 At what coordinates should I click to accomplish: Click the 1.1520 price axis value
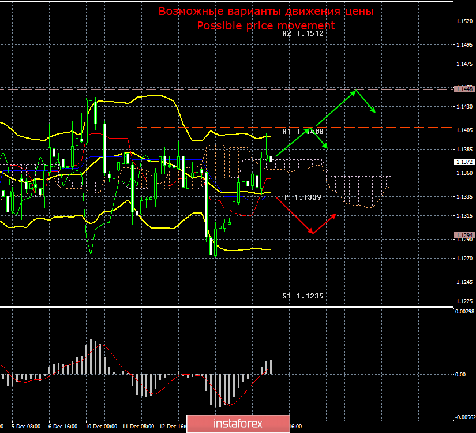point(464,21)
